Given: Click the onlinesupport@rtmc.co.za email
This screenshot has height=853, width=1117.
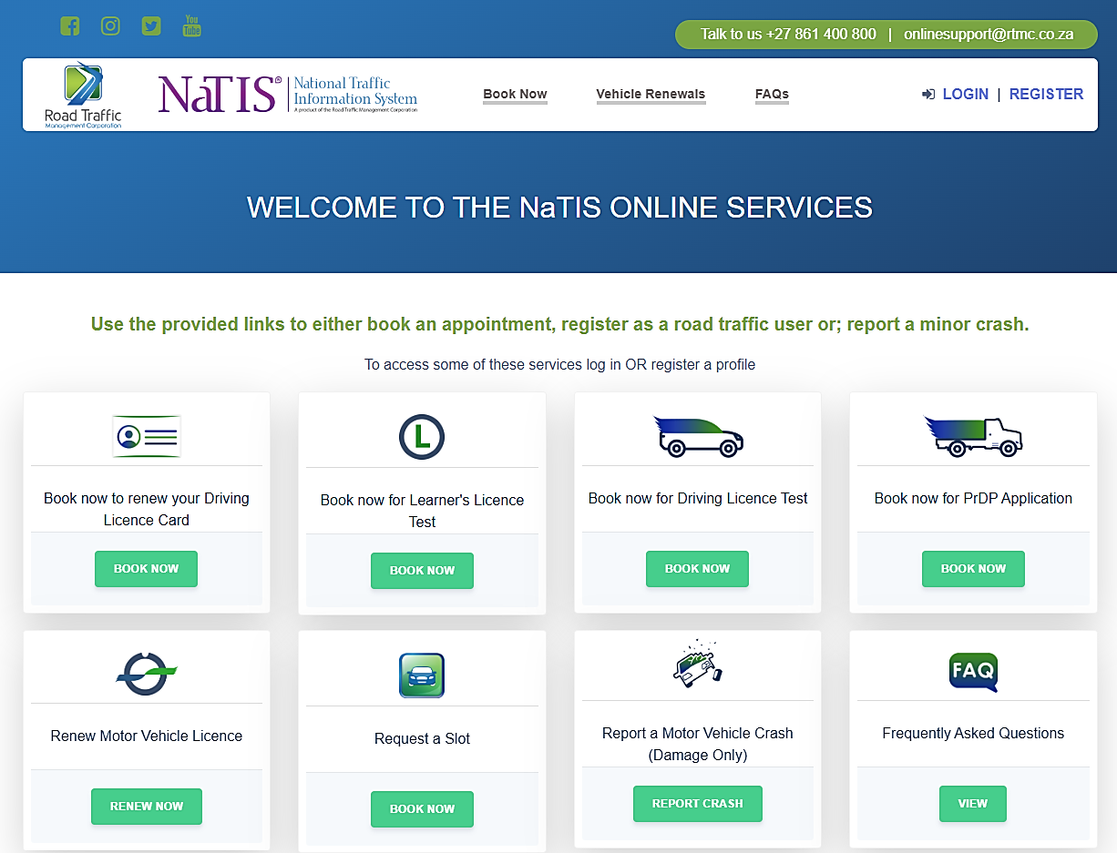Looking at the screenshot, I should 989,35.
